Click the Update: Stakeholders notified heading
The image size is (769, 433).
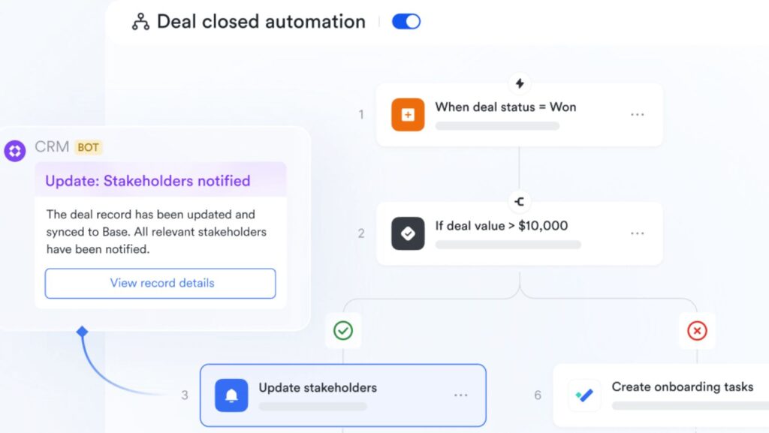pyautogui.click(x=148, y=181)
